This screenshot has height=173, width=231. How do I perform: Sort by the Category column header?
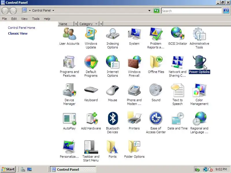click(89, 24)
